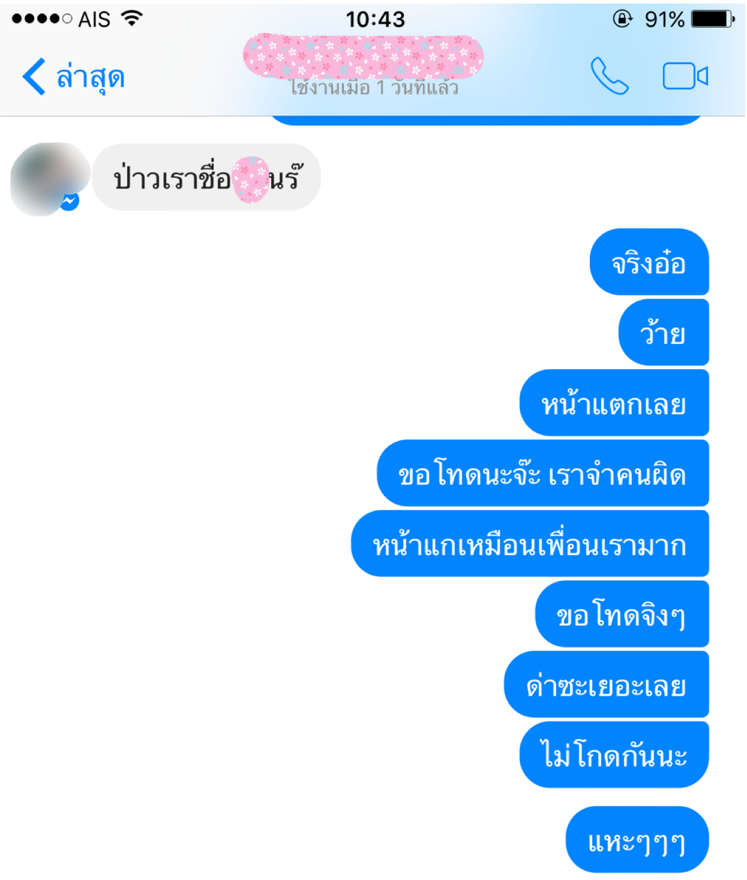Screen dimensions: 747x880
Task: Go back via ล่าสุด label
Action: coord(91,78)
